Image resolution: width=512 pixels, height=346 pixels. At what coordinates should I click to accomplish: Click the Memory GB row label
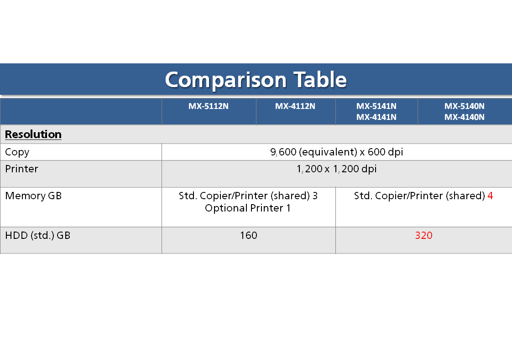pos(33,196)
